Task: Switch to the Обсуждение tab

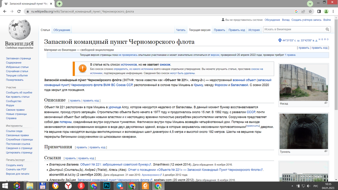Action: tap(62, 30)
